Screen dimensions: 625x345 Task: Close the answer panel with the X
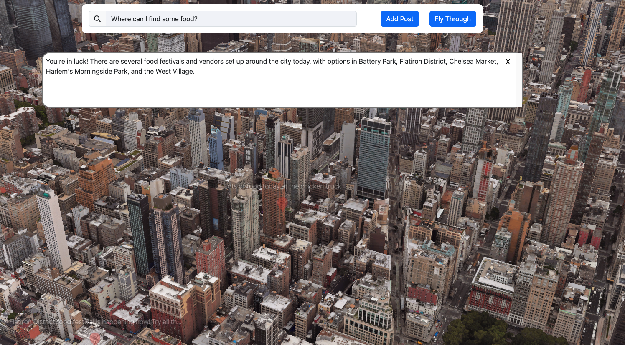click(508, 62)
